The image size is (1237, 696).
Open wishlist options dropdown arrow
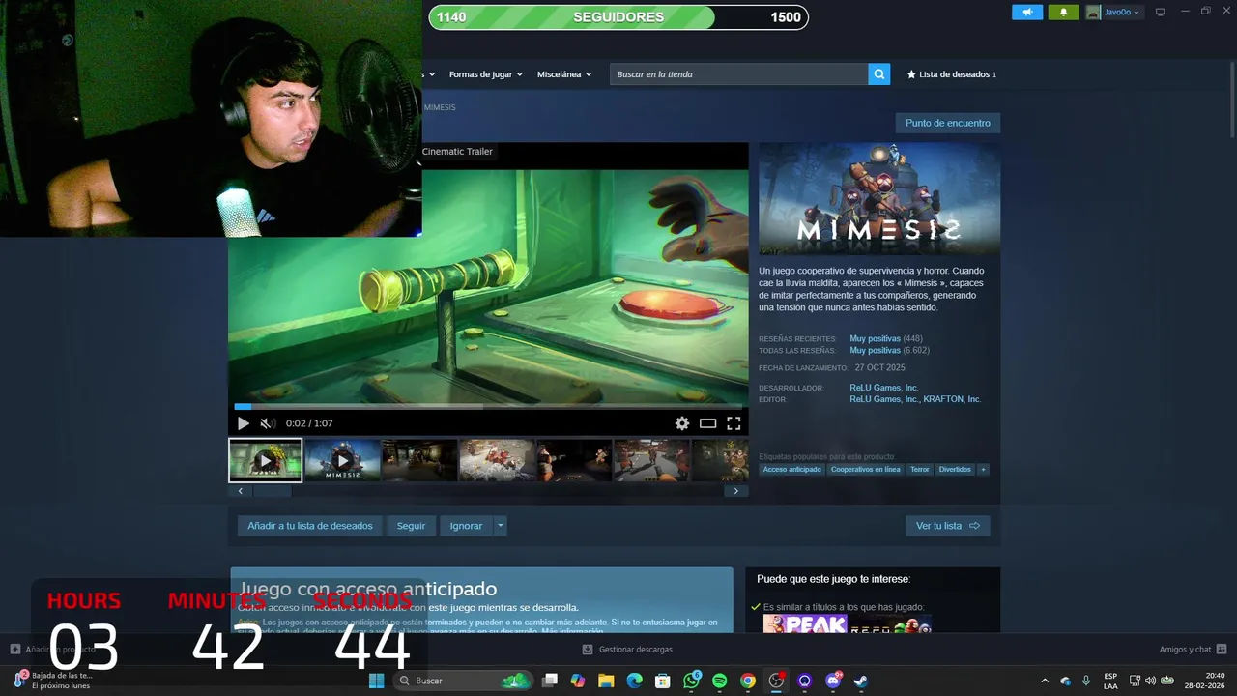point(500,526)
